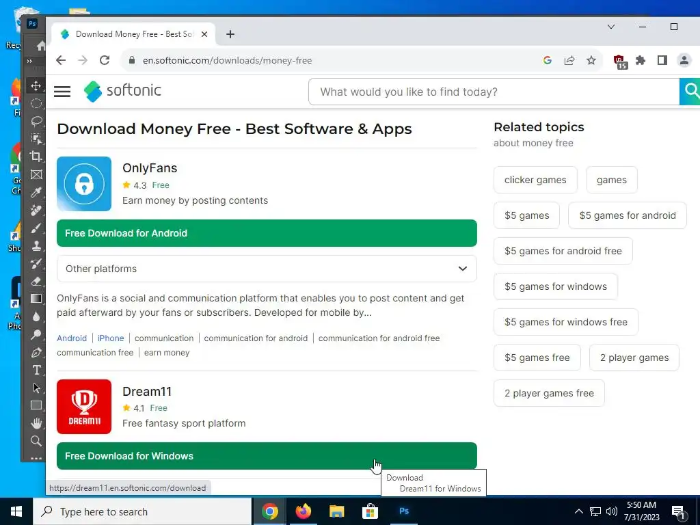The width and height of the screenshot is (700, 525).
Task: Select the Hand tool in Photoshop
Action: (x=36, y=423)
